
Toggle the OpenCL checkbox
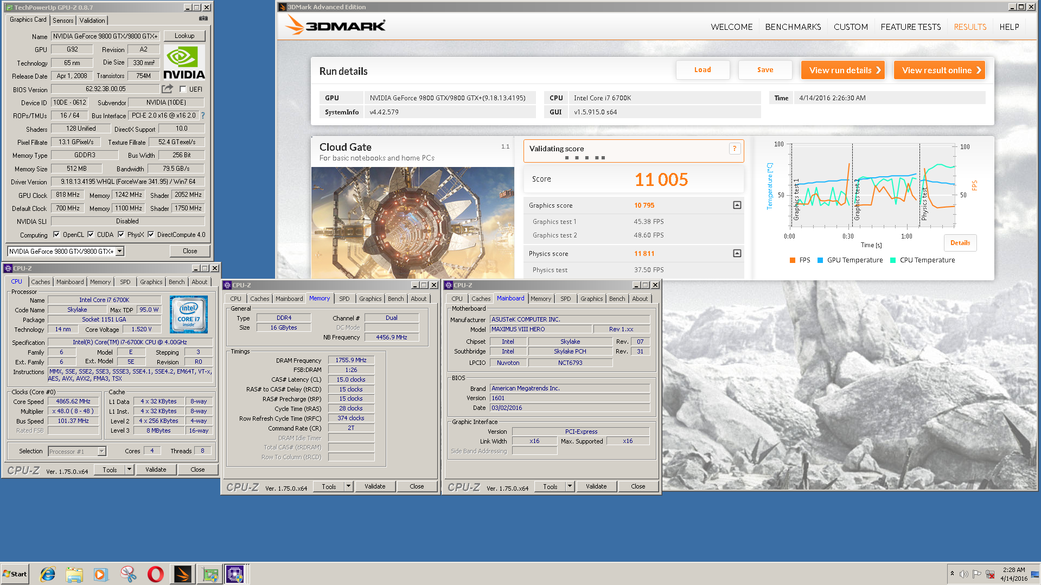tap(56, 235)
